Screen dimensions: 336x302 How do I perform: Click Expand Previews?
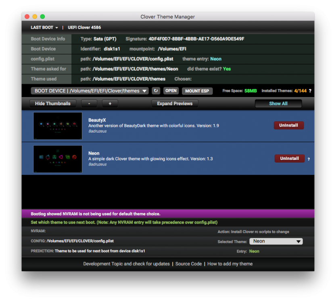click(x=175, y=103)
